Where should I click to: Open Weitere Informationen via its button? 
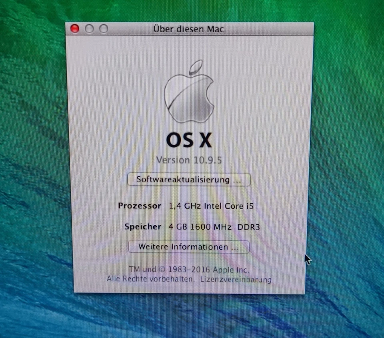tap(189, 247)
